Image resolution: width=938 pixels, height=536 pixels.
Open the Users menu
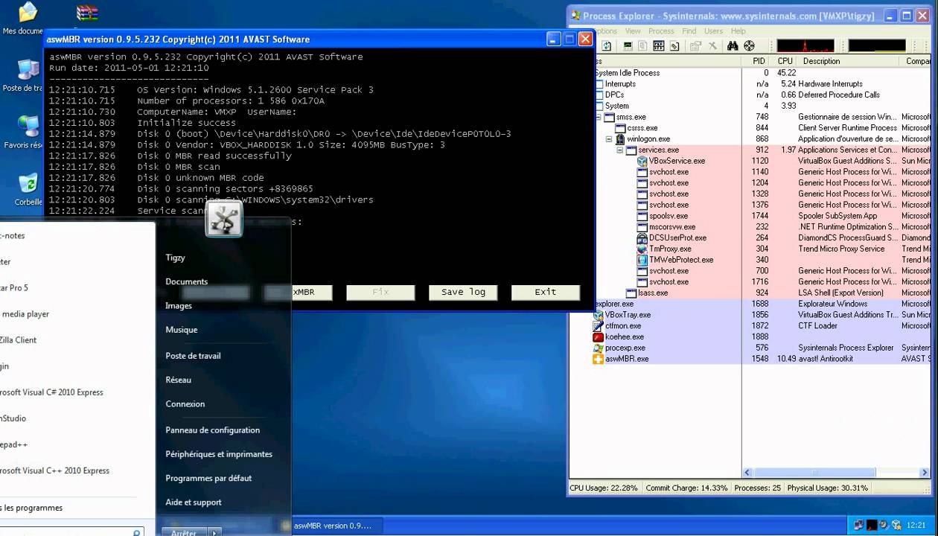point(713,31)
